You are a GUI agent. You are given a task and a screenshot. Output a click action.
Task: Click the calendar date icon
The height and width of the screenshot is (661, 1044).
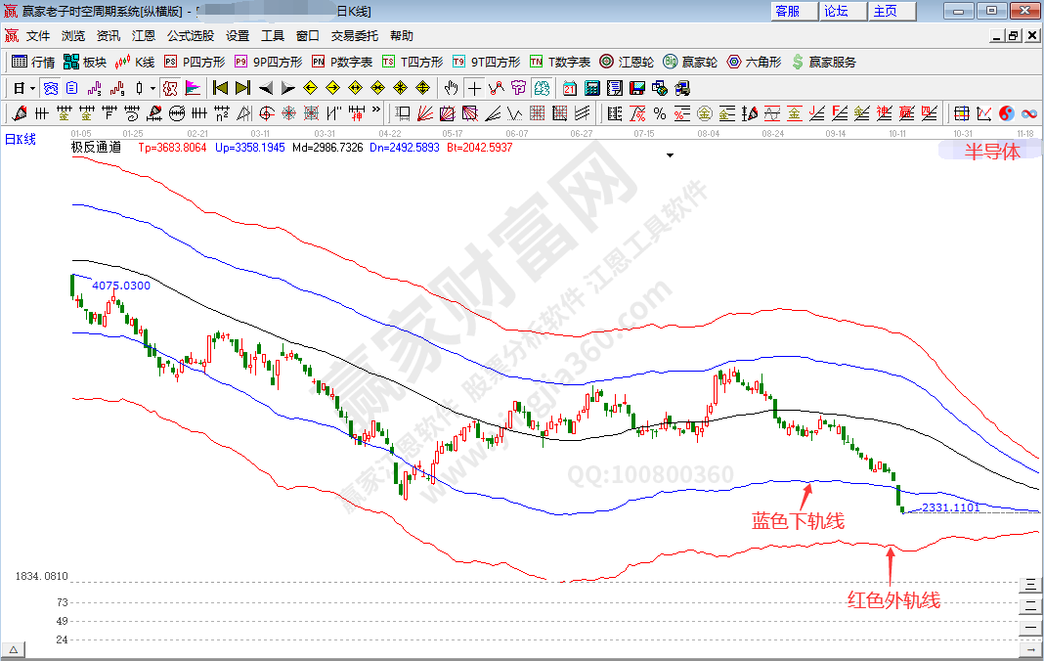[x=570, y=88]
